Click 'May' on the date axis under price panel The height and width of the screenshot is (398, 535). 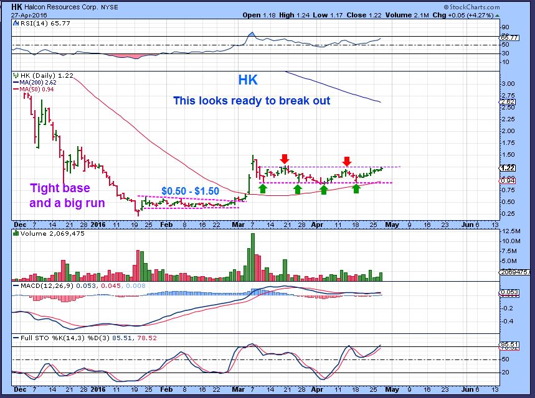(x=392, y=224)
